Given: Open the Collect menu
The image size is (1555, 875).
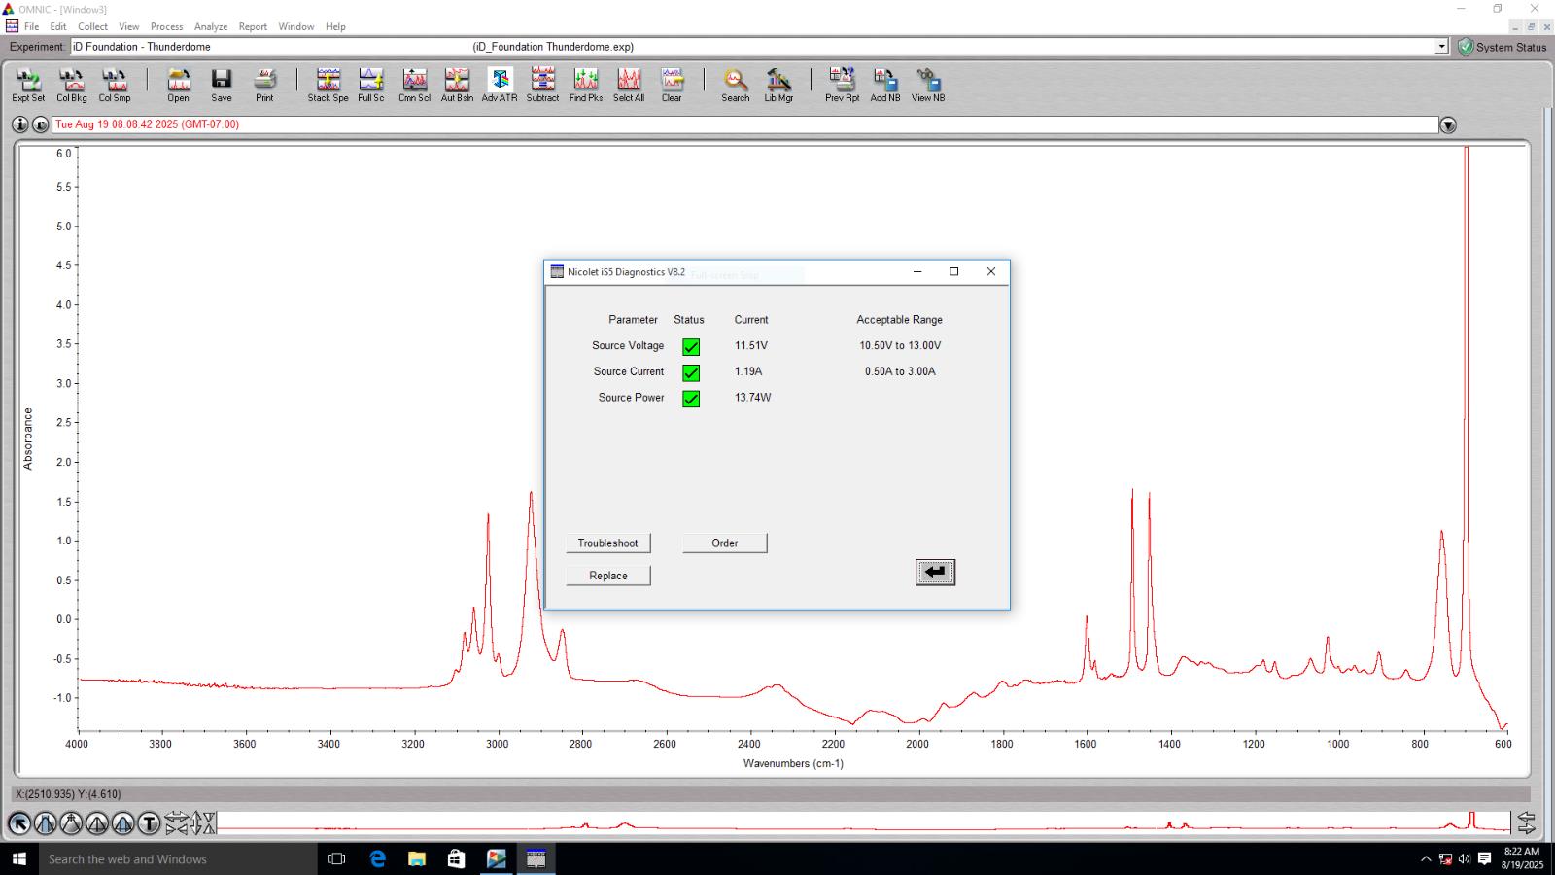Looking at the screenshot, I should [93, 26].
